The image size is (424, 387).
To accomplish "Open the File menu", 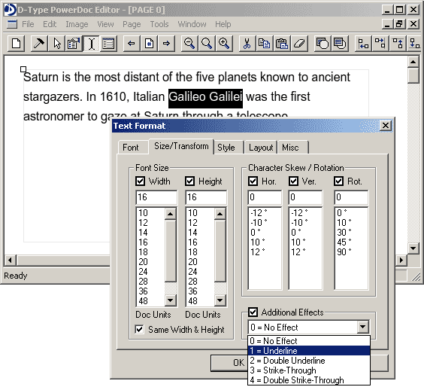I will tap(28, 24).
